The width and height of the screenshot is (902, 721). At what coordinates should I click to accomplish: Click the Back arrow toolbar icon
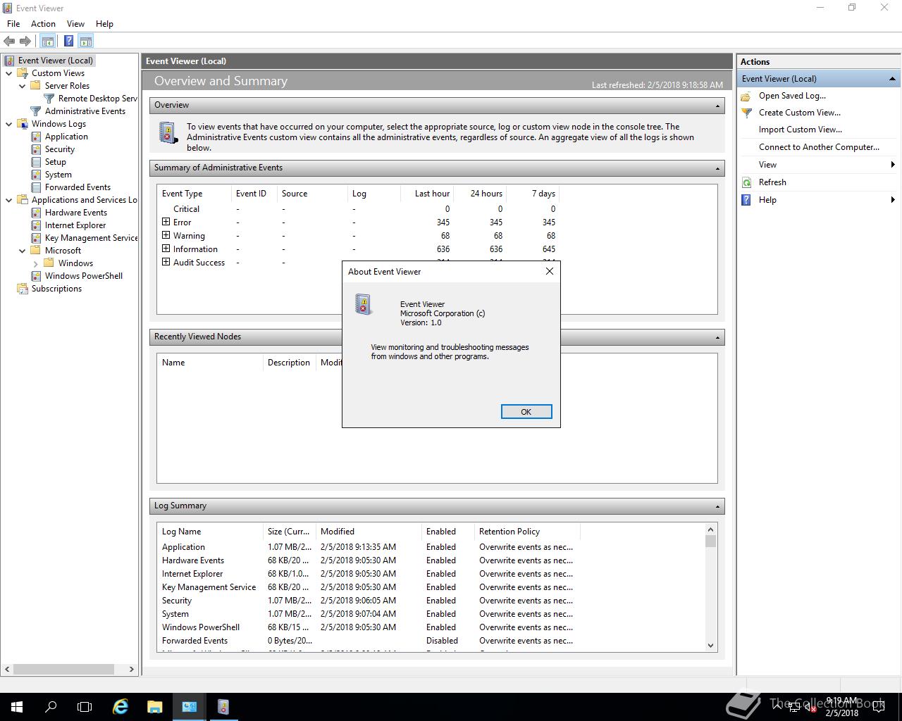9,42
